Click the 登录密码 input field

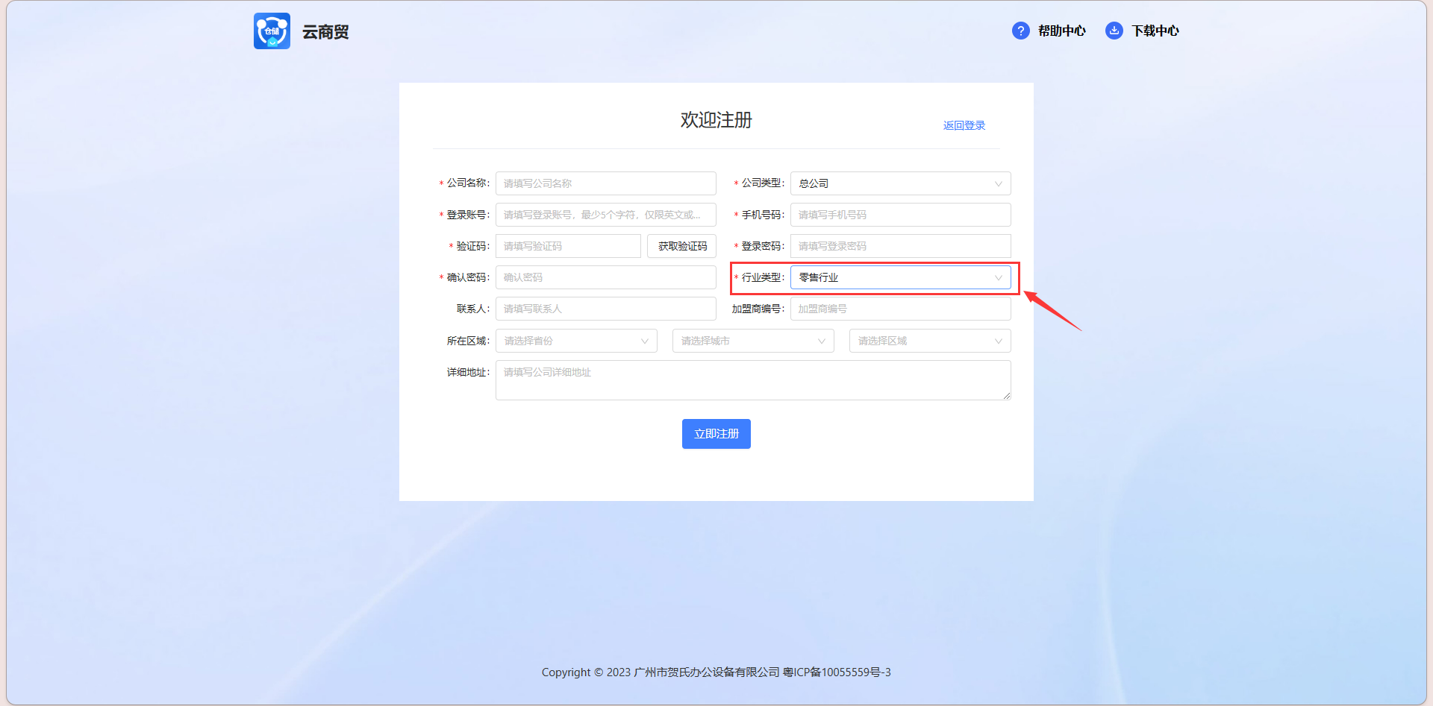pos(900,246)
